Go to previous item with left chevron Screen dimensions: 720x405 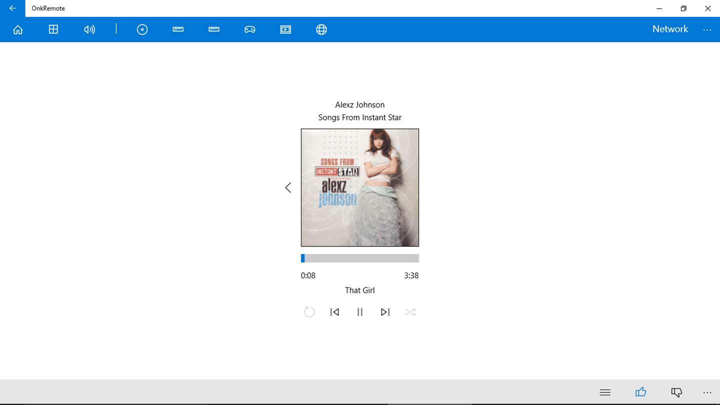point(288,187)
